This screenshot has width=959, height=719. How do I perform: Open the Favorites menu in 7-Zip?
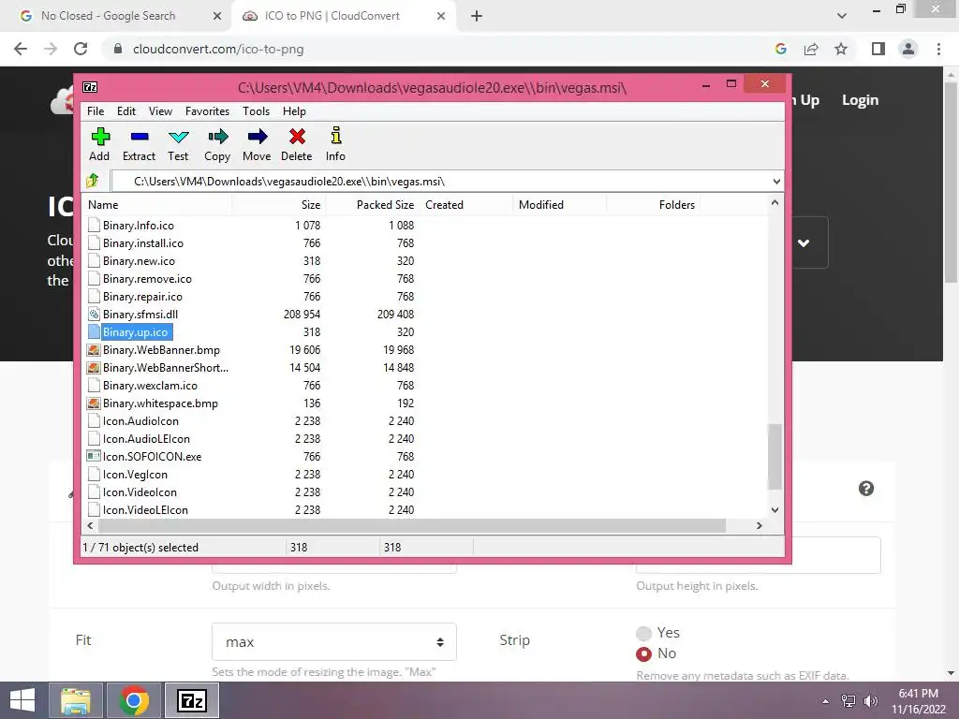(207, 111)
